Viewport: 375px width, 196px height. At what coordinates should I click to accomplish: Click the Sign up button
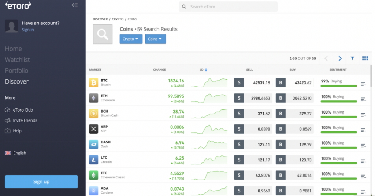[x=41, y=181]
